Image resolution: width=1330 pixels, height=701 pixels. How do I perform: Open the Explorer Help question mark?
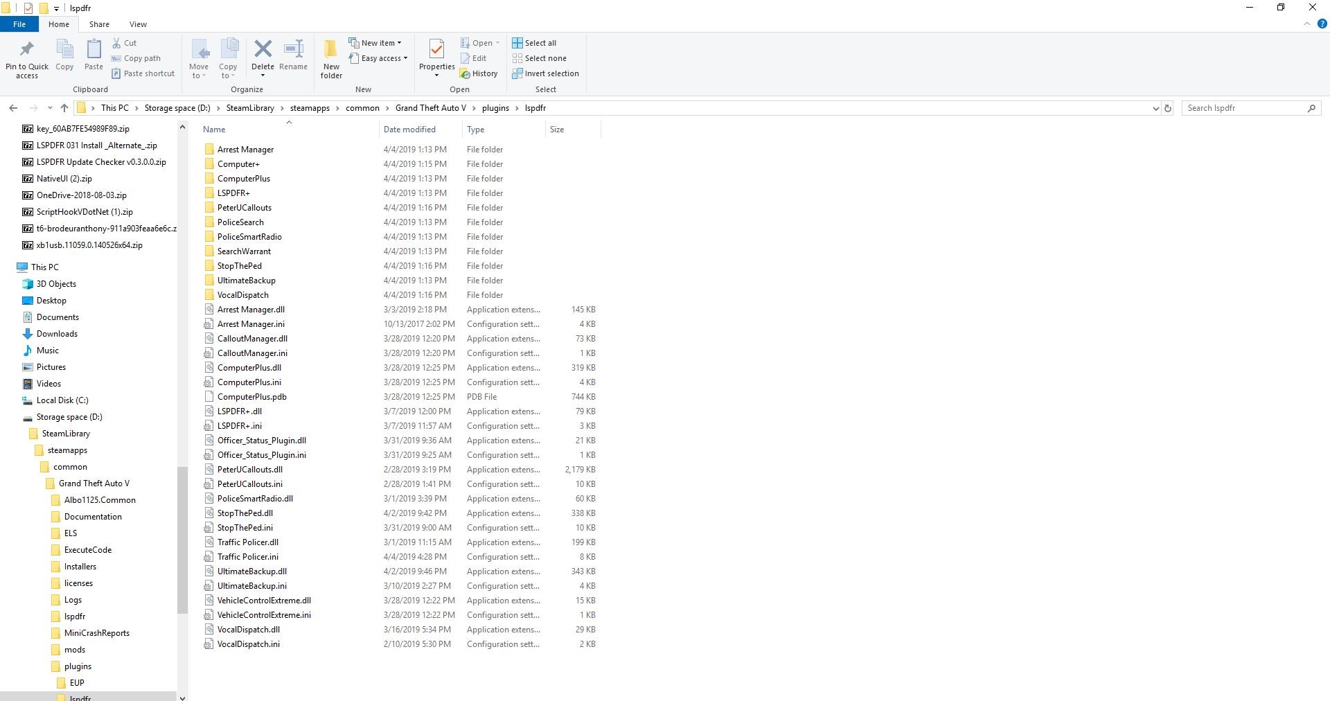coord(1322,24)
